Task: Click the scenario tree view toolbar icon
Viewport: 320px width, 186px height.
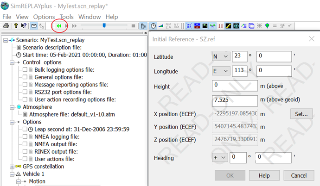Action: pos(143,26)
